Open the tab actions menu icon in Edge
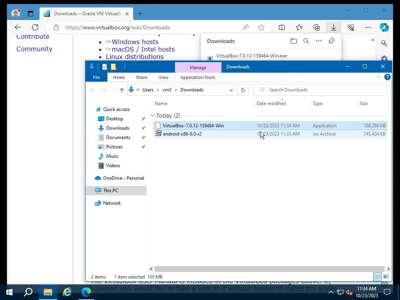This screenshot has height=300, width=400. pos(30,14)
